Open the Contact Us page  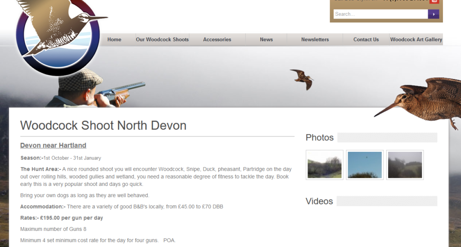pos(366,40)
